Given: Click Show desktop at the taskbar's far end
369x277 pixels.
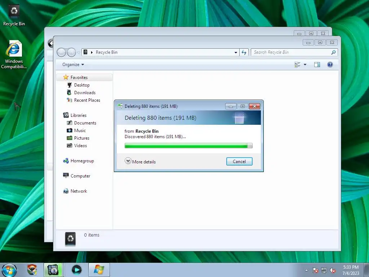Looking at the screenshot, I should click(x=366, y=270).
